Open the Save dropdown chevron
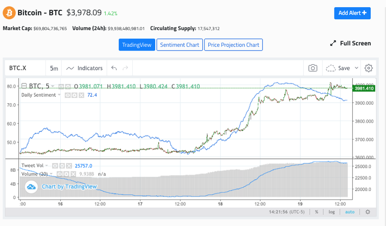 tap(356, 68)
